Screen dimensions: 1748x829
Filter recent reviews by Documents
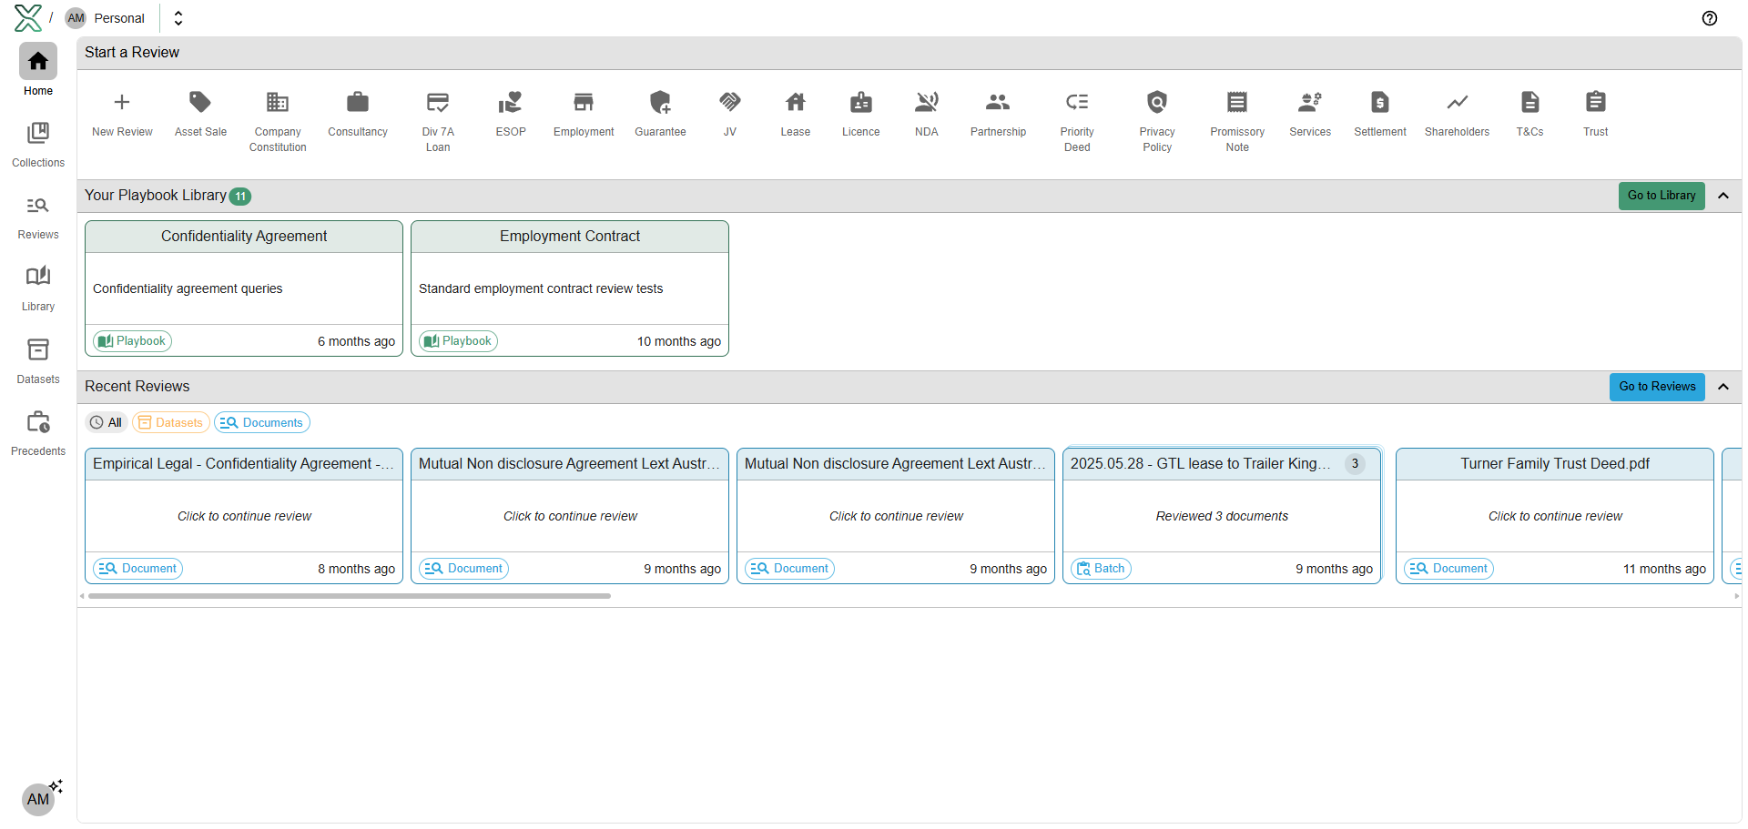coord(262,422)
